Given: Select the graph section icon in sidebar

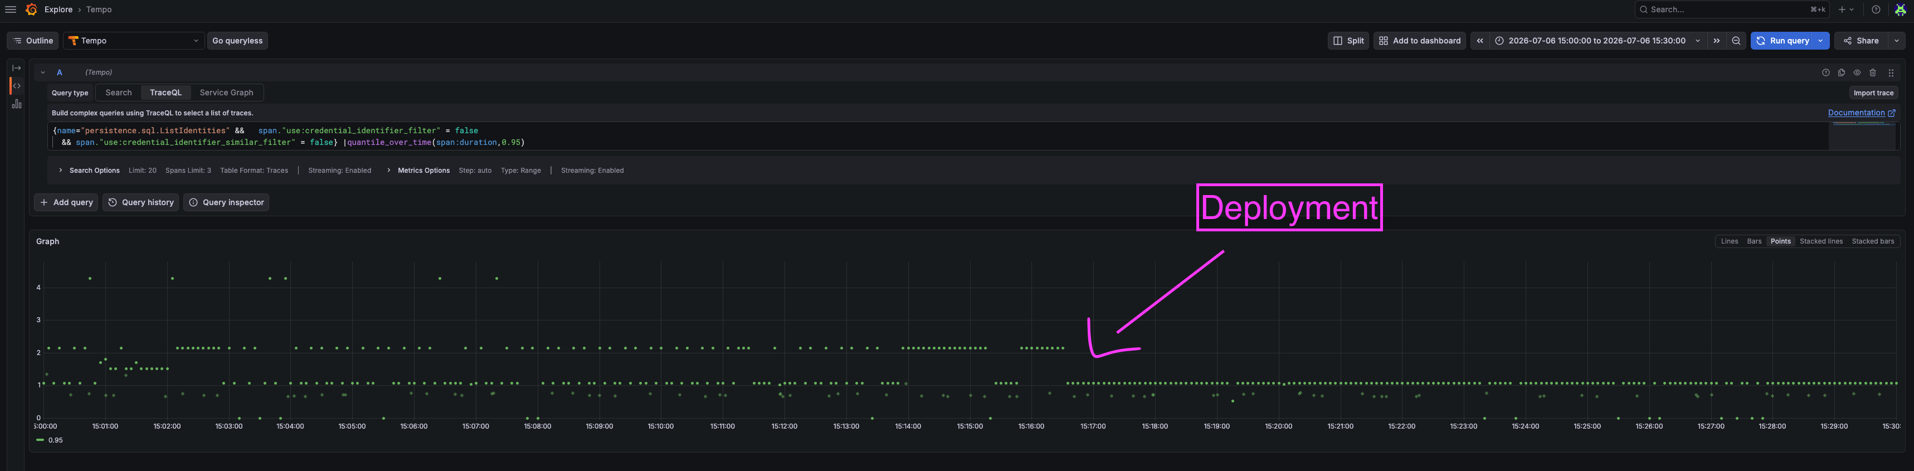Looking at the screenshot, I should tap(16, 104).
